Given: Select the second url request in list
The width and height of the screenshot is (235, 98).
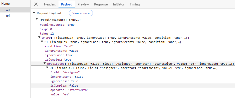Looking at the screenshot, I should click(x=15, y=15).
